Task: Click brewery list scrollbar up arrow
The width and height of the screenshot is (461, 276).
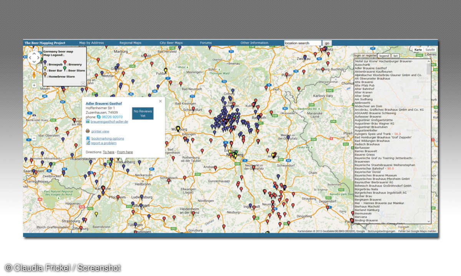Action: (429, 61)
